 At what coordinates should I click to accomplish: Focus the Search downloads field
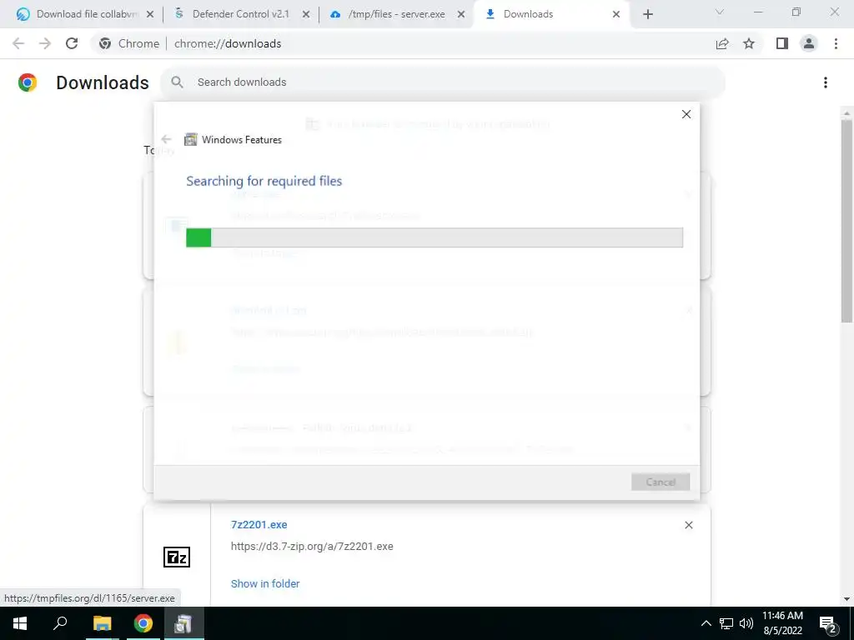[x=442, y=82]
